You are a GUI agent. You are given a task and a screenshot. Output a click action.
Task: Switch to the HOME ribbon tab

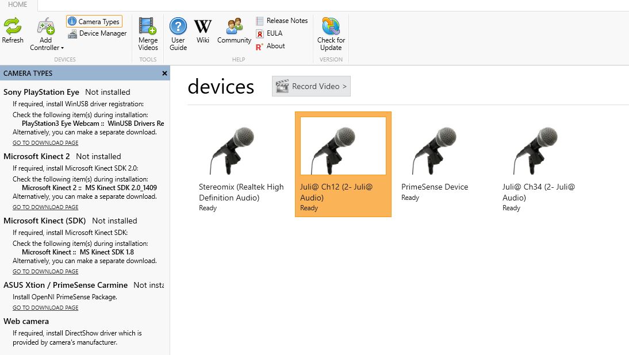click(18, 5)
